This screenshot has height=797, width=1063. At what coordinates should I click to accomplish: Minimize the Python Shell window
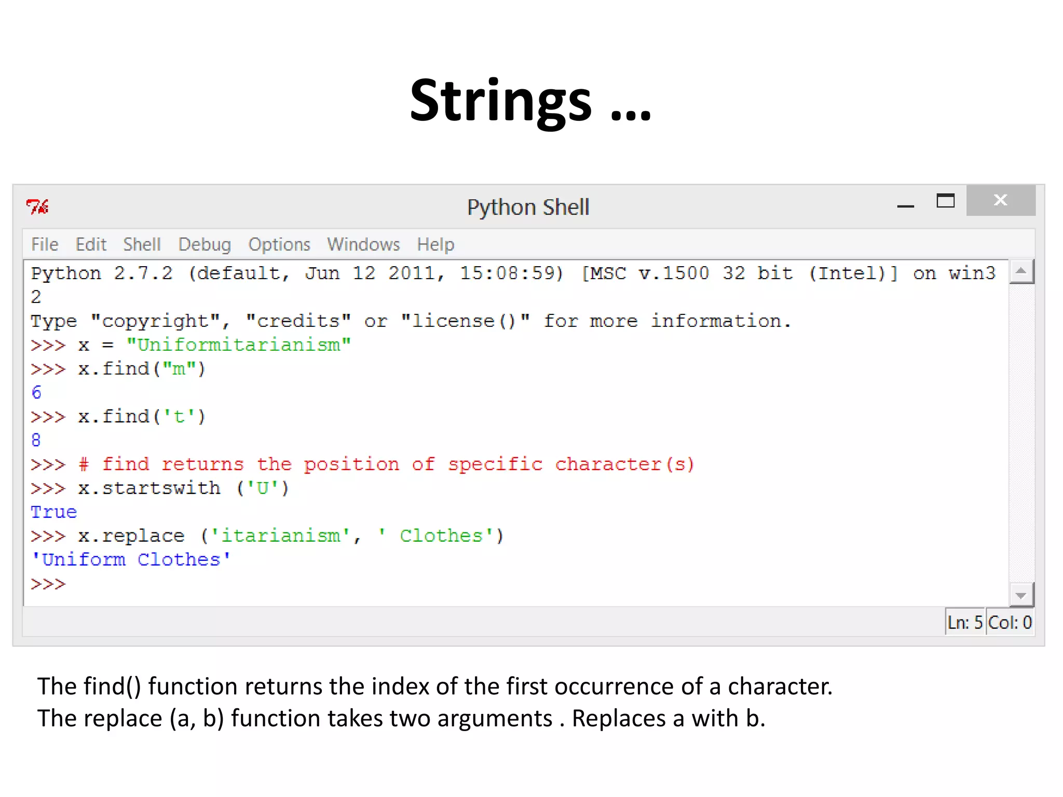tap(905, 205)
